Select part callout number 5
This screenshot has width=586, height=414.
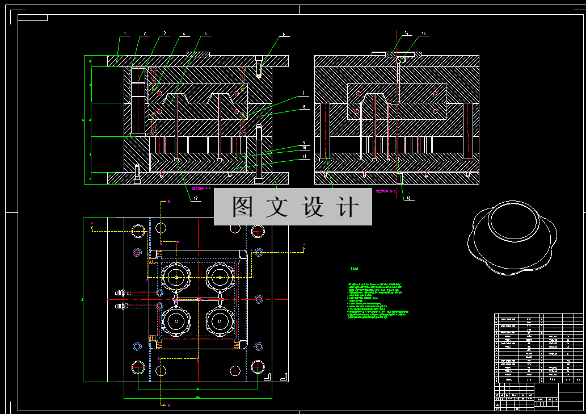click(205, 34)
